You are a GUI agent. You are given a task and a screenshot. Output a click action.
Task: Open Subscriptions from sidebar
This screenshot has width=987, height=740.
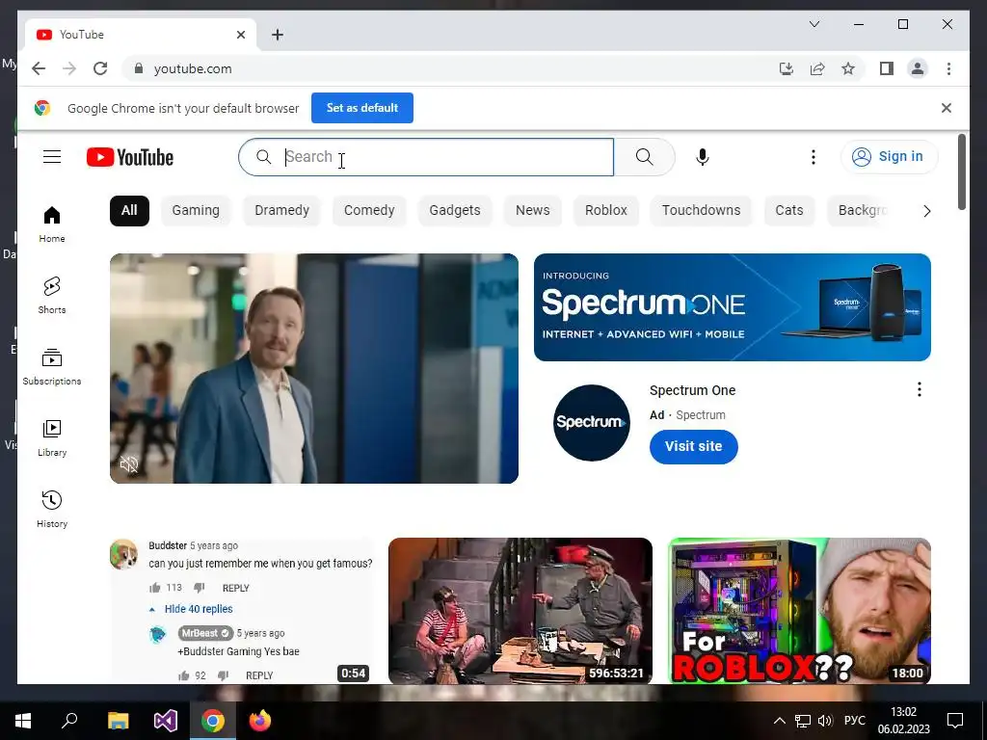[52, 367]
